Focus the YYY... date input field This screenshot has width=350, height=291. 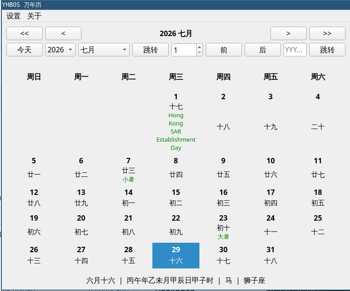tap(295, 50)
